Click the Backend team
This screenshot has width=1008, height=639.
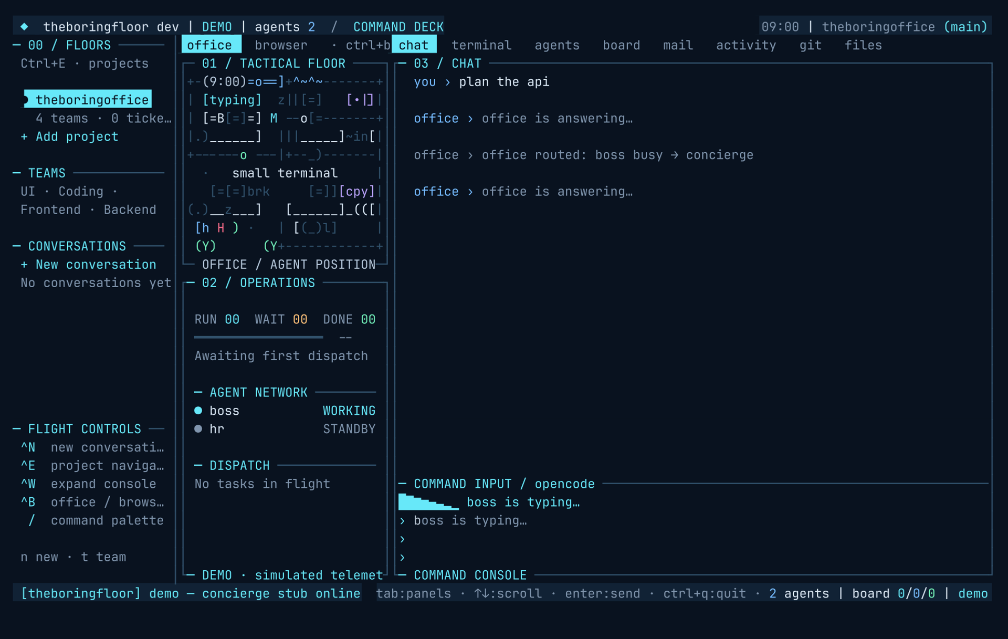(x=130, y=210)
